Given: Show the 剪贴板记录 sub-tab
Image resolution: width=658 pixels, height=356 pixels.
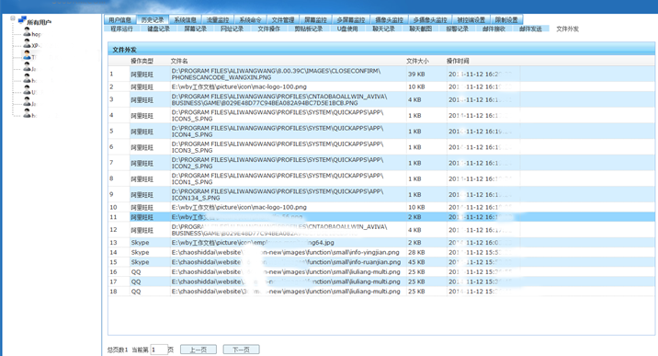Looking at the screenshot, I should coord(309,29).
